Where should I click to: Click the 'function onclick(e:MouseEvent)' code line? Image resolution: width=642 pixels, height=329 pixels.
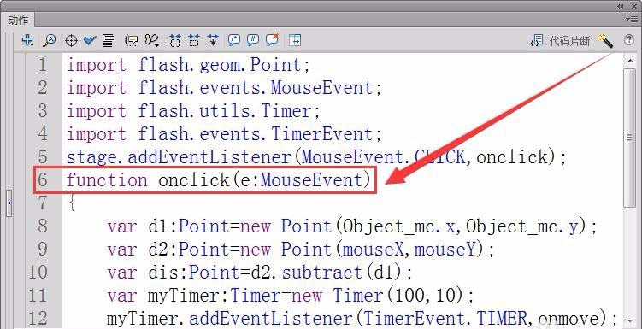(219, 180)
